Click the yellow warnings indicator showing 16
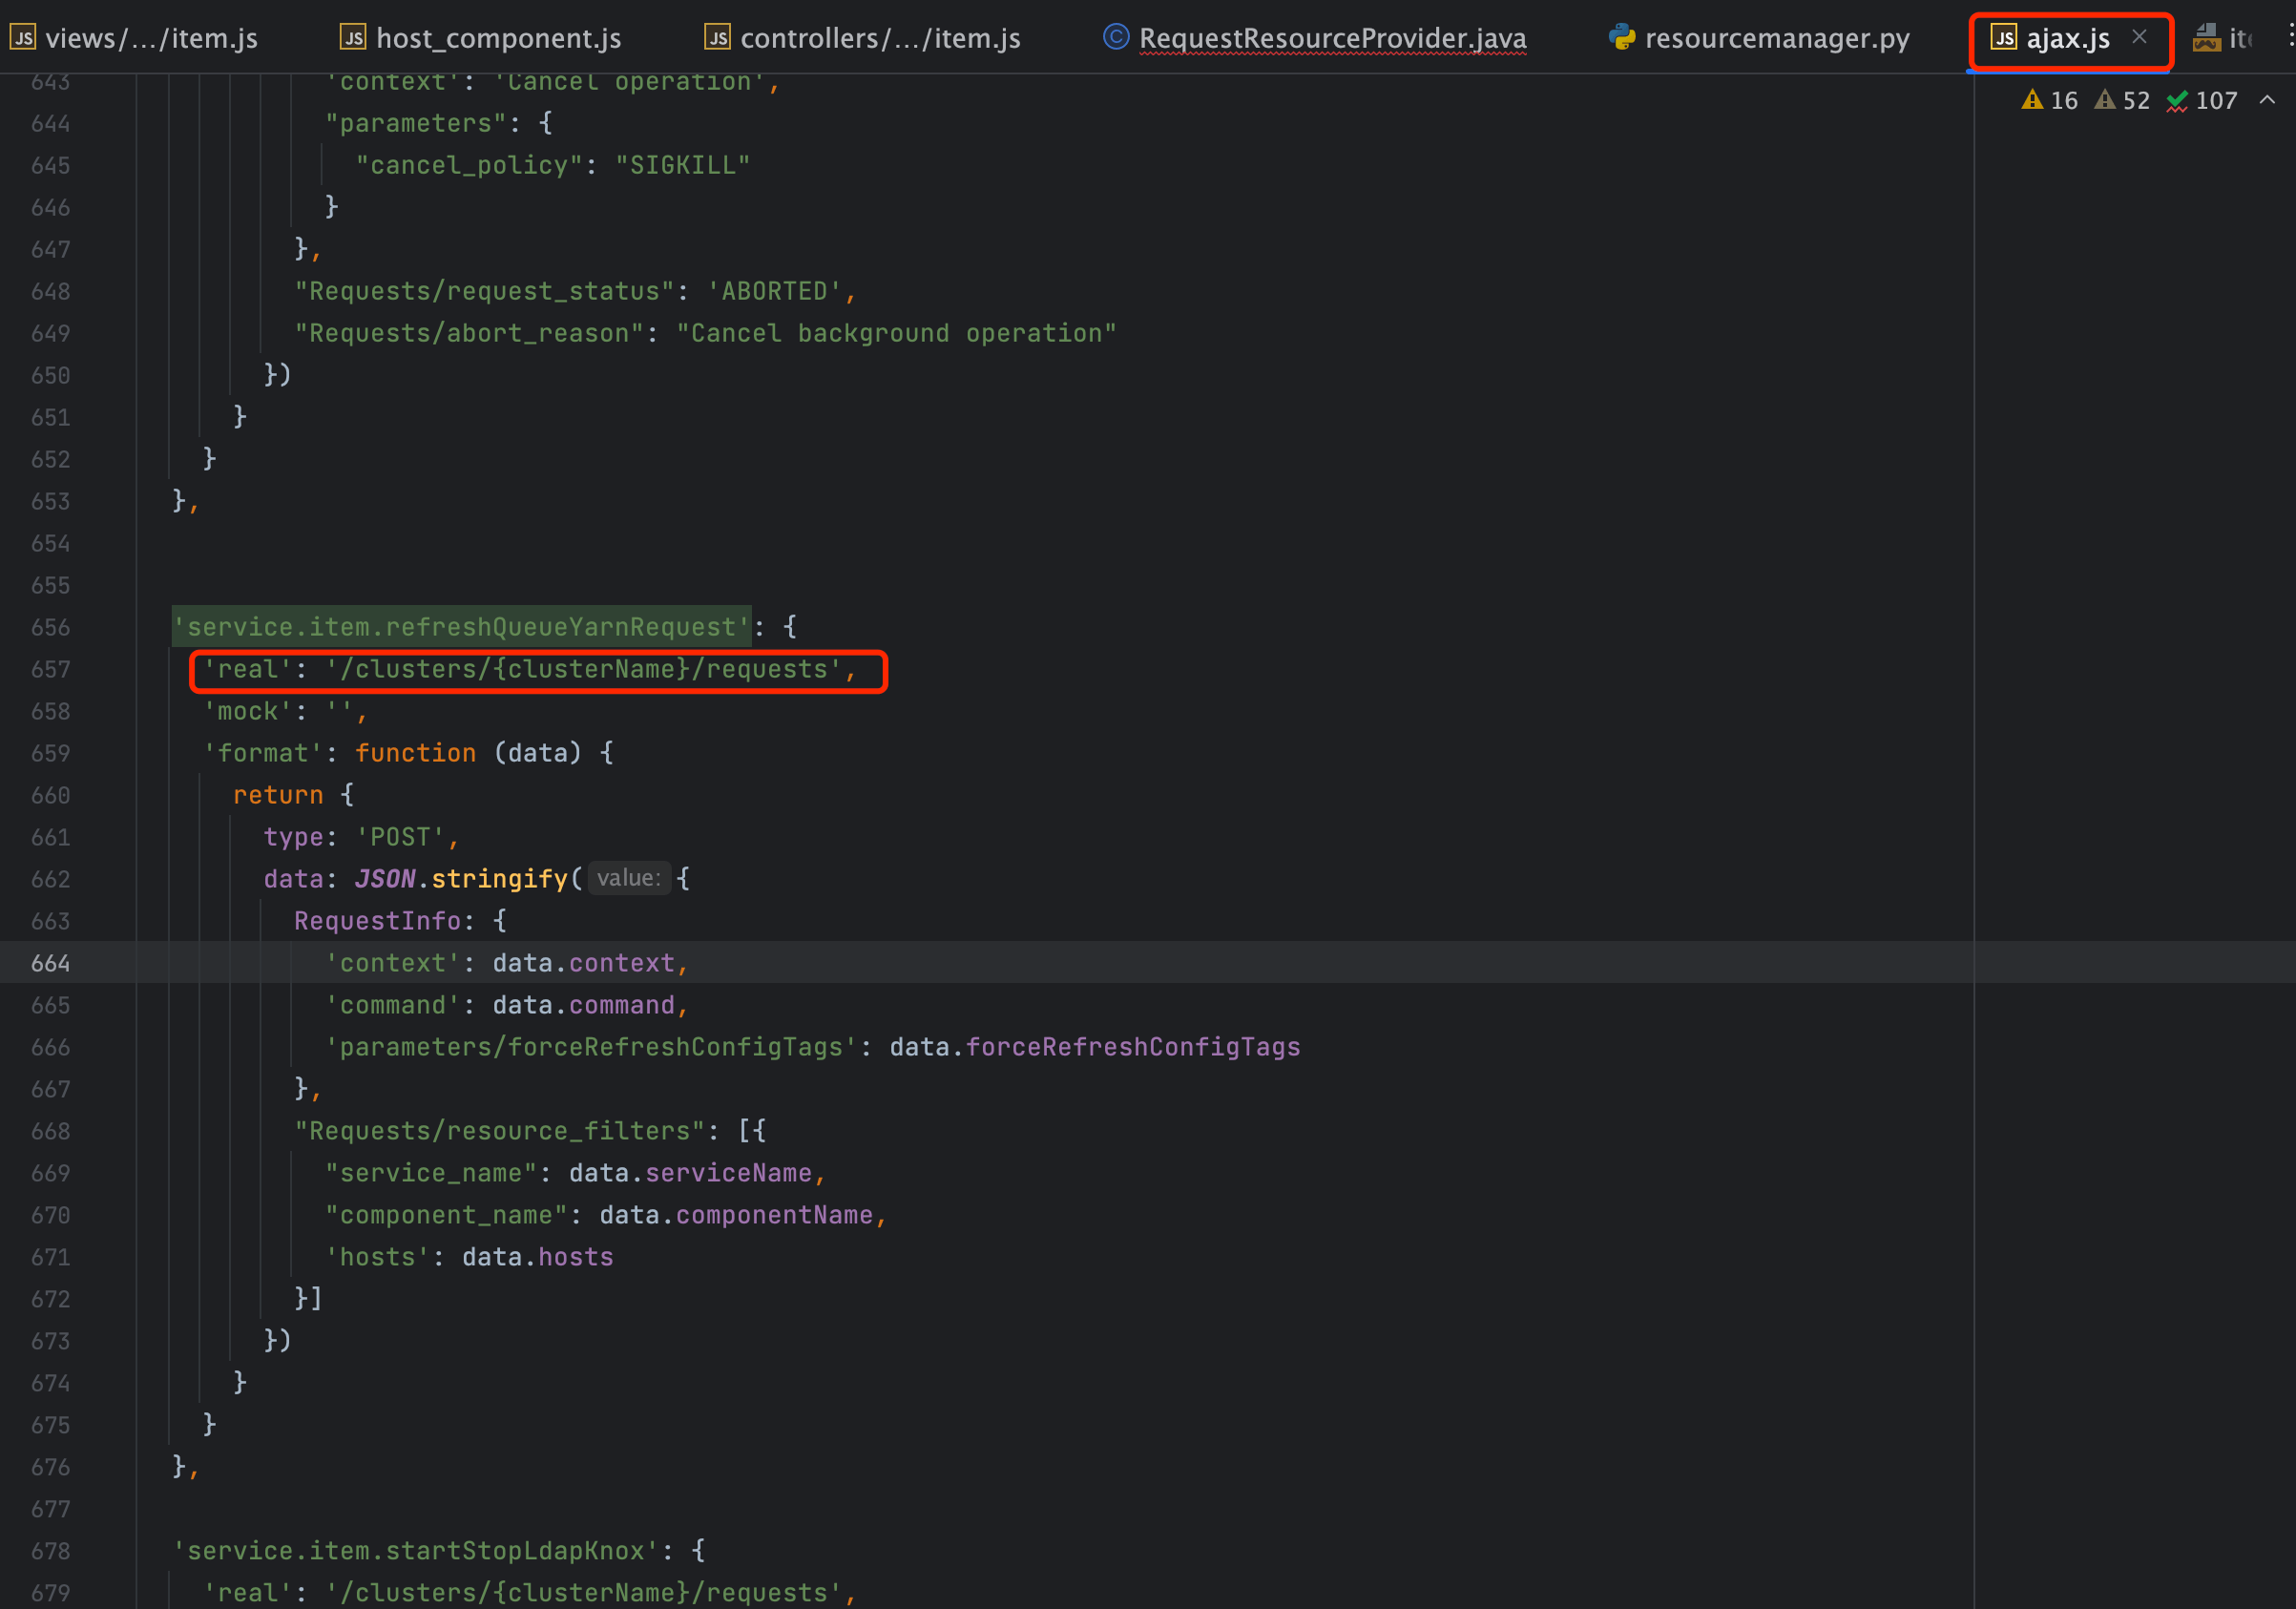The height and width of the screenshot is (1609, 2296). (2049, 100)
